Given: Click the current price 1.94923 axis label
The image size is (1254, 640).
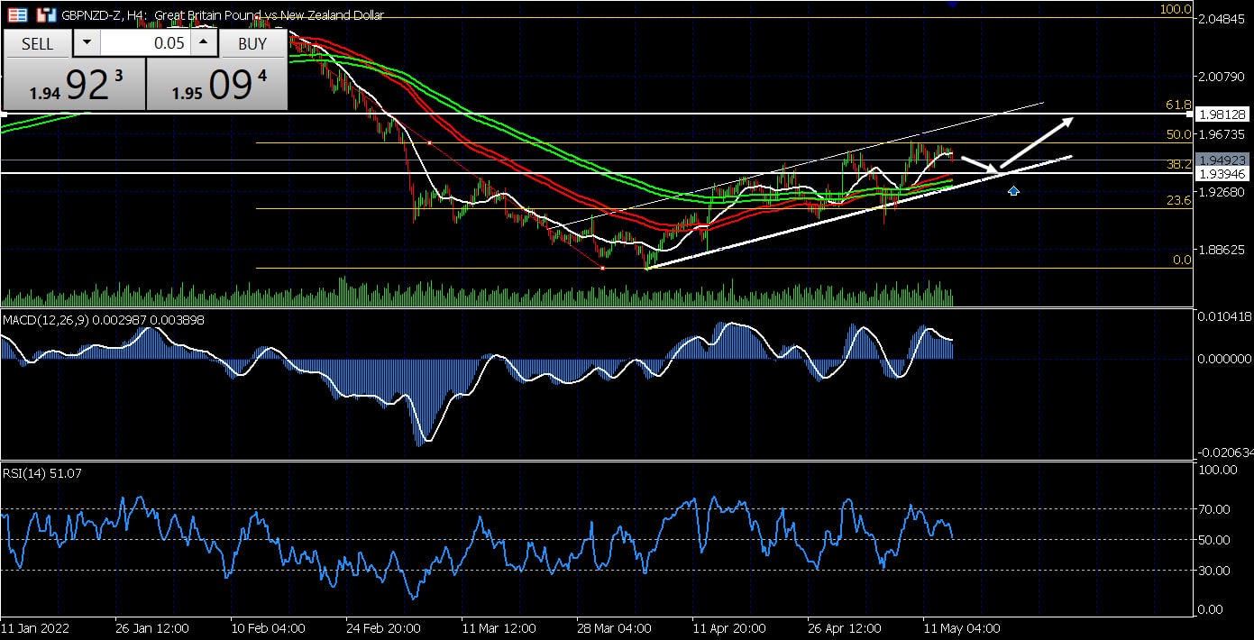Looking at the screenshot, I should pos(1222,160).
